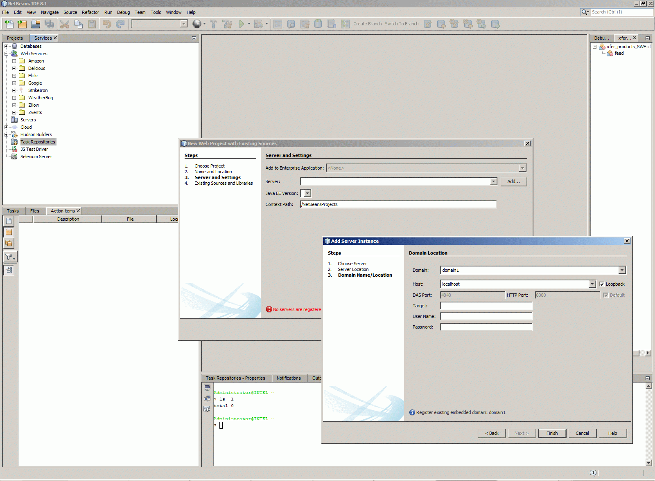The height and width of the screenshot is (481, 655).
Task: Click the Add... server button
Action: [513, 181]
